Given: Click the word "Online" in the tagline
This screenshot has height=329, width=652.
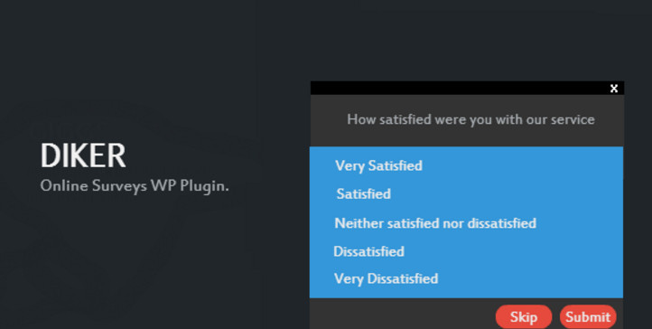Looking at the screenshot, I should [x=64, y=185].
